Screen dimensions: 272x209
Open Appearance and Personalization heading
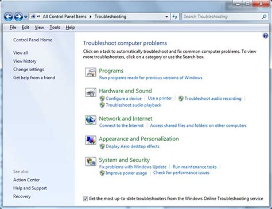pos(139,139)
